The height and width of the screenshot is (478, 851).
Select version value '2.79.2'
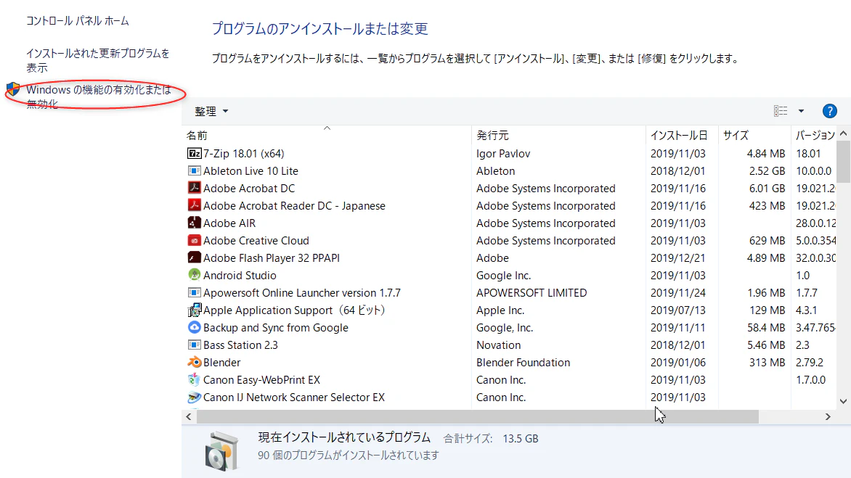809,362
